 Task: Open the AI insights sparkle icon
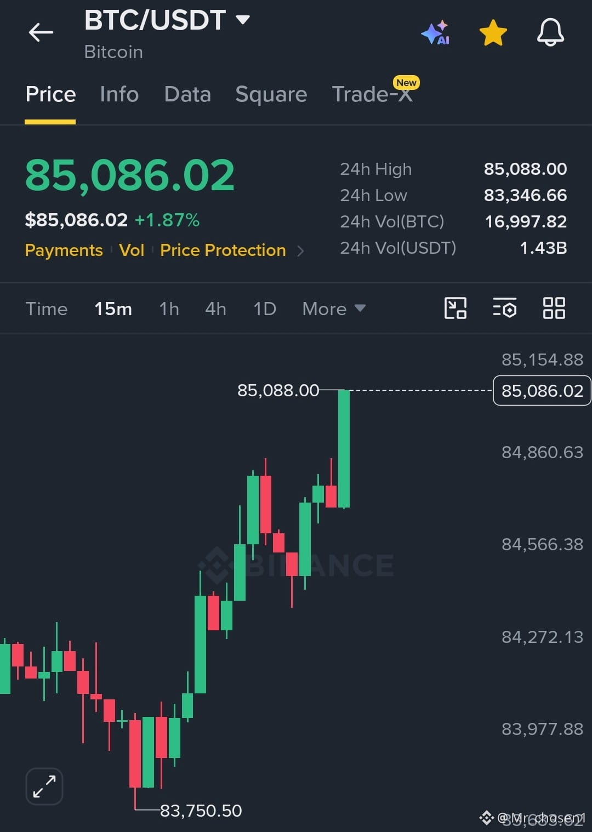(436, 33)
